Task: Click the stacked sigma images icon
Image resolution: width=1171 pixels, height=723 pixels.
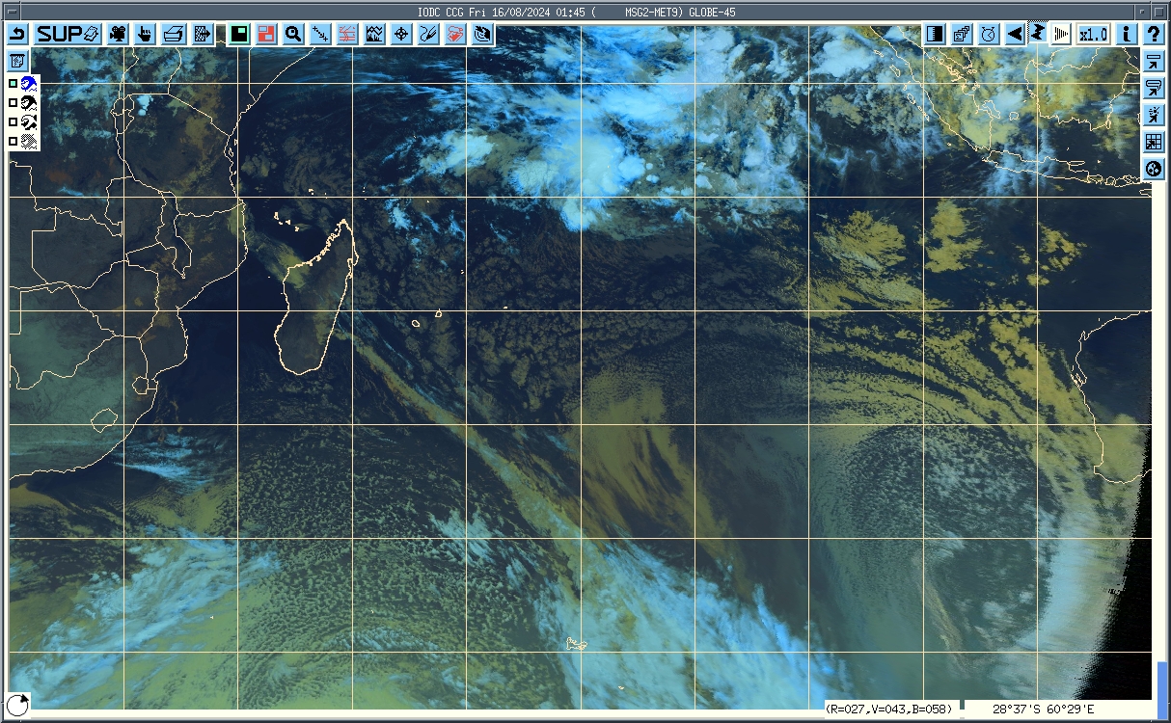Action: [x=962, y=34]
